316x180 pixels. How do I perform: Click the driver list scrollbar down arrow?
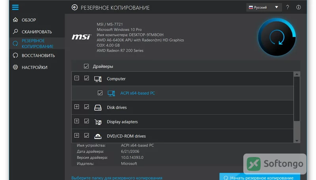[x=297, y=141]
